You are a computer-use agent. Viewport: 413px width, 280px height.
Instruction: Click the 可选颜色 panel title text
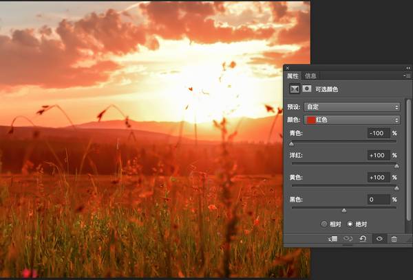pos(326,89)
